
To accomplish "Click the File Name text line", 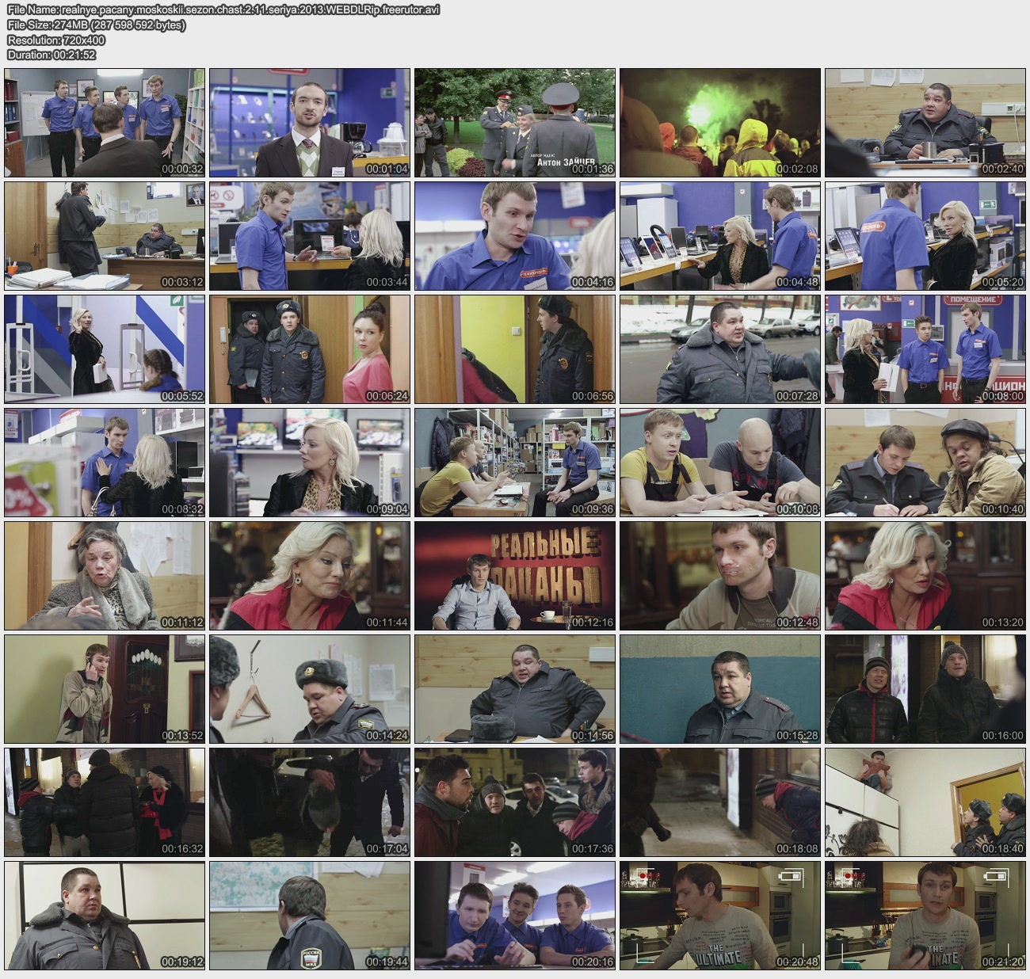I will (x=223, y=10).
